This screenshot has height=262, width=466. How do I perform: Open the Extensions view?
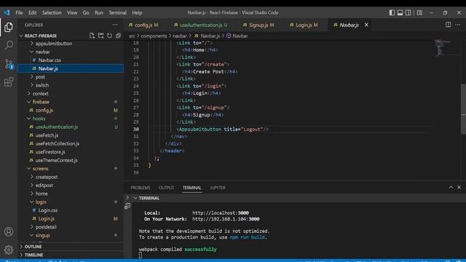click(9, 82)
